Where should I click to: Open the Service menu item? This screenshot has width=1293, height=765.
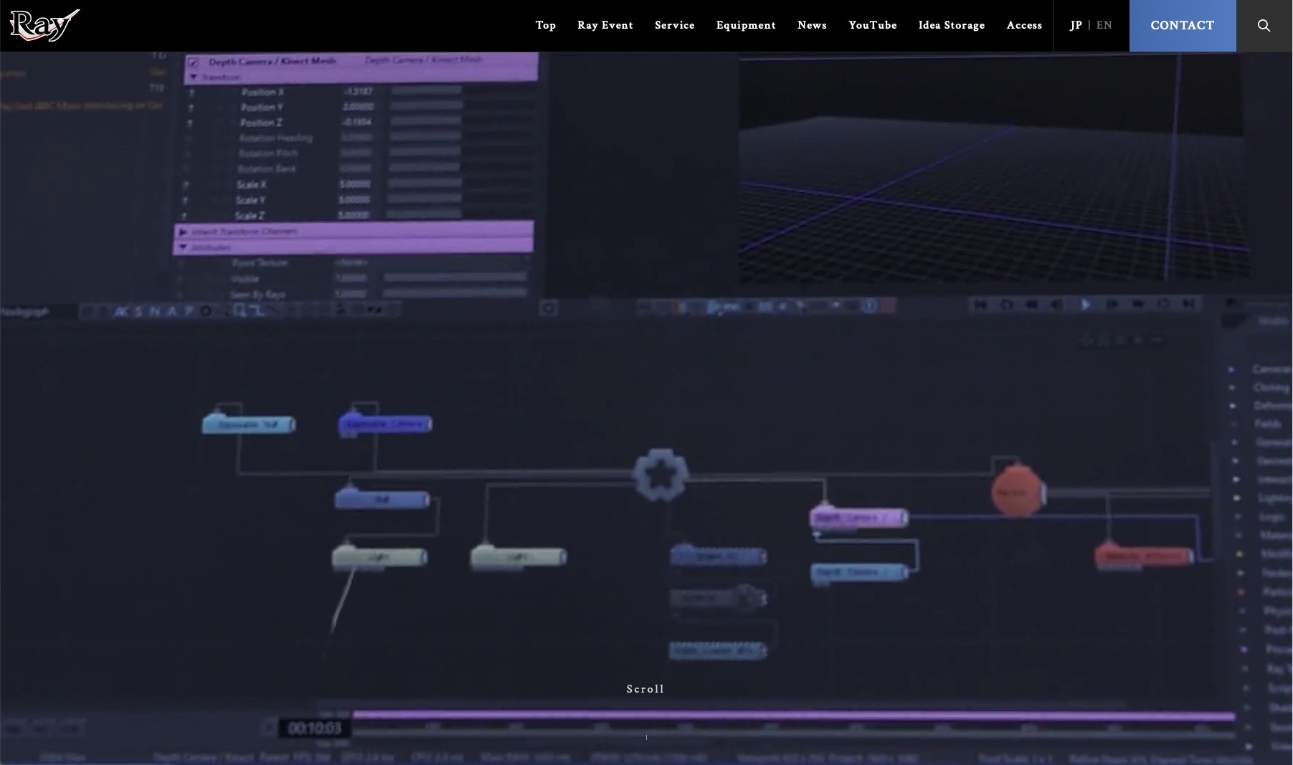click(x=674, y=25)
